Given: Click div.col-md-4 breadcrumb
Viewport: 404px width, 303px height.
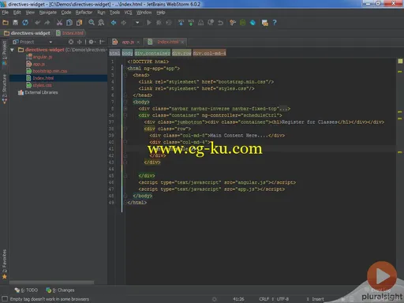Looking at the screenshot, I should [209, 53].
